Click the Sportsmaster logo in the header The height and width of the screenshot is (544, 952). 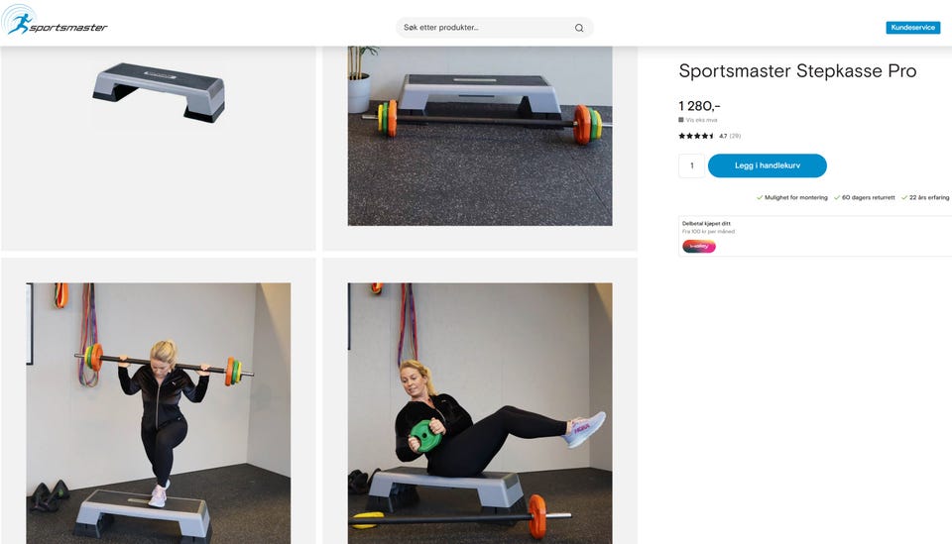pyautogui.click(x=55, y=21)
